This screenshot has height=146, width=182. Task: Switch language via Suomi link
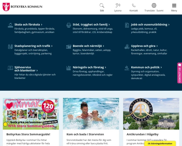point(160,11)
